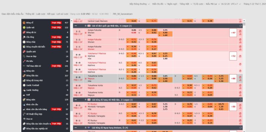Screen dimensions: 266x132
Task: Select the Bóng rổ basketball sport icon
Action: [24, 23]
